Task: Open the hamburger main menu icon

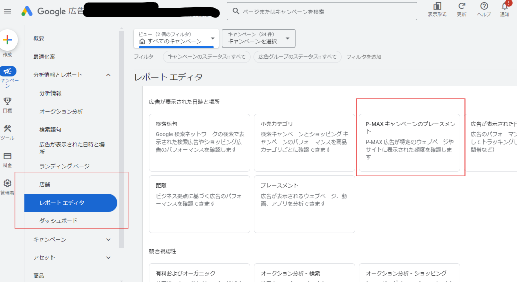Action: point(8,11)
